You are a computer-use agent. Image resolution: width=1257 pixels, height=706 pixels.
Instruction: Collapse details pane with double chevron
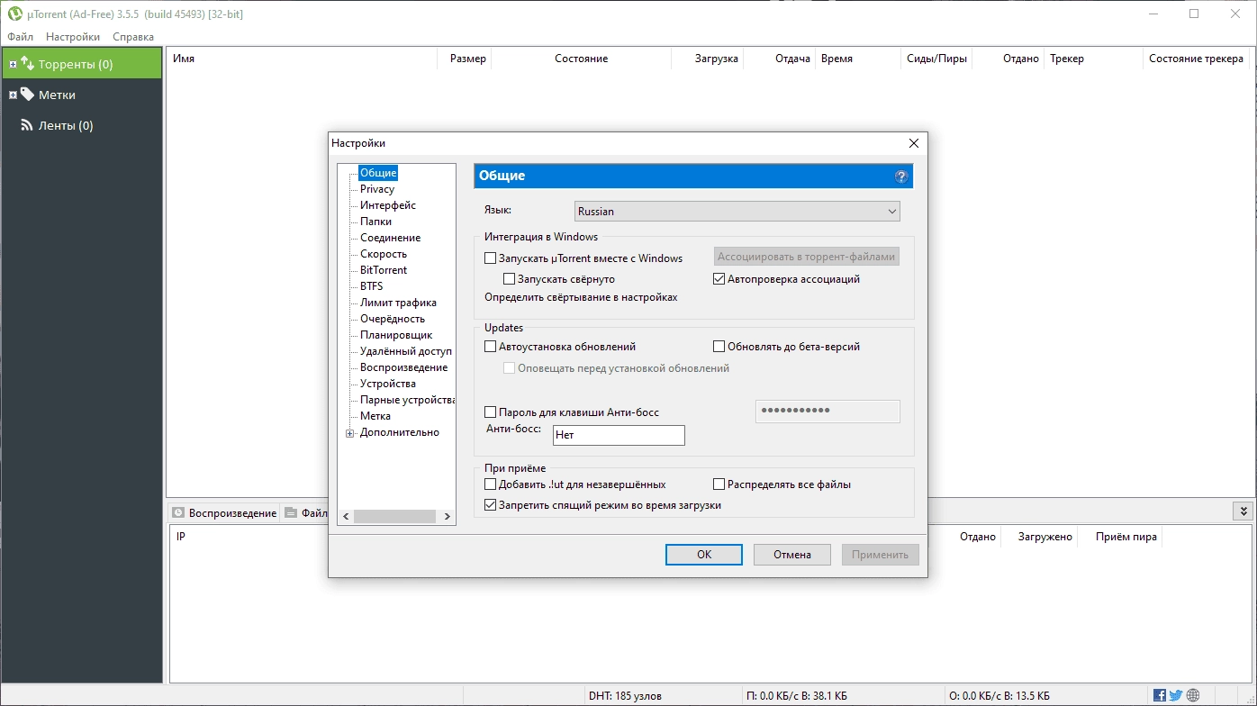[x=1242, y=511]
